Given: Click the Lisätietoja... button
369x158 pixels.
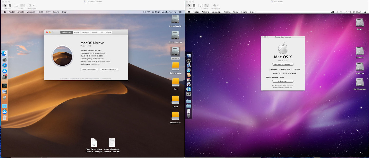Looking at the screenshot, I should (283, 81).
